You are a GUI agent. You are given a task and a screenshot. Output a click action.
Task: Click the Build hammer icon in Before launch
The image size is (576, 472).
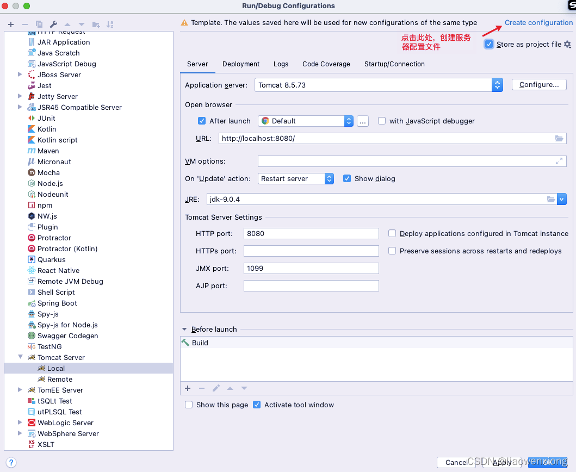(x=185, y=343)
